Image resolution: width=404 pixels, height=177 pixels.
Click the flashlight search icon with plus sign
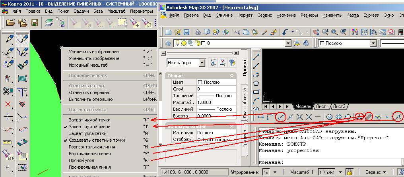coord(134,23)
